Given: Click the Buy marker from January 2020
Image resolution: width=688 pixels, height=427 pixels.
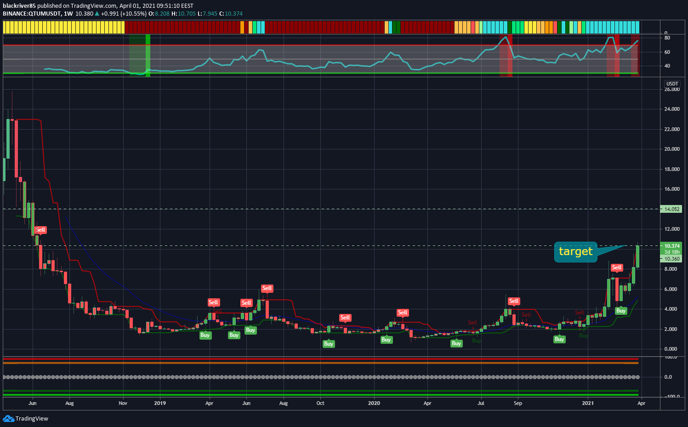Looking at the screenshot, I should pos(386,340).
